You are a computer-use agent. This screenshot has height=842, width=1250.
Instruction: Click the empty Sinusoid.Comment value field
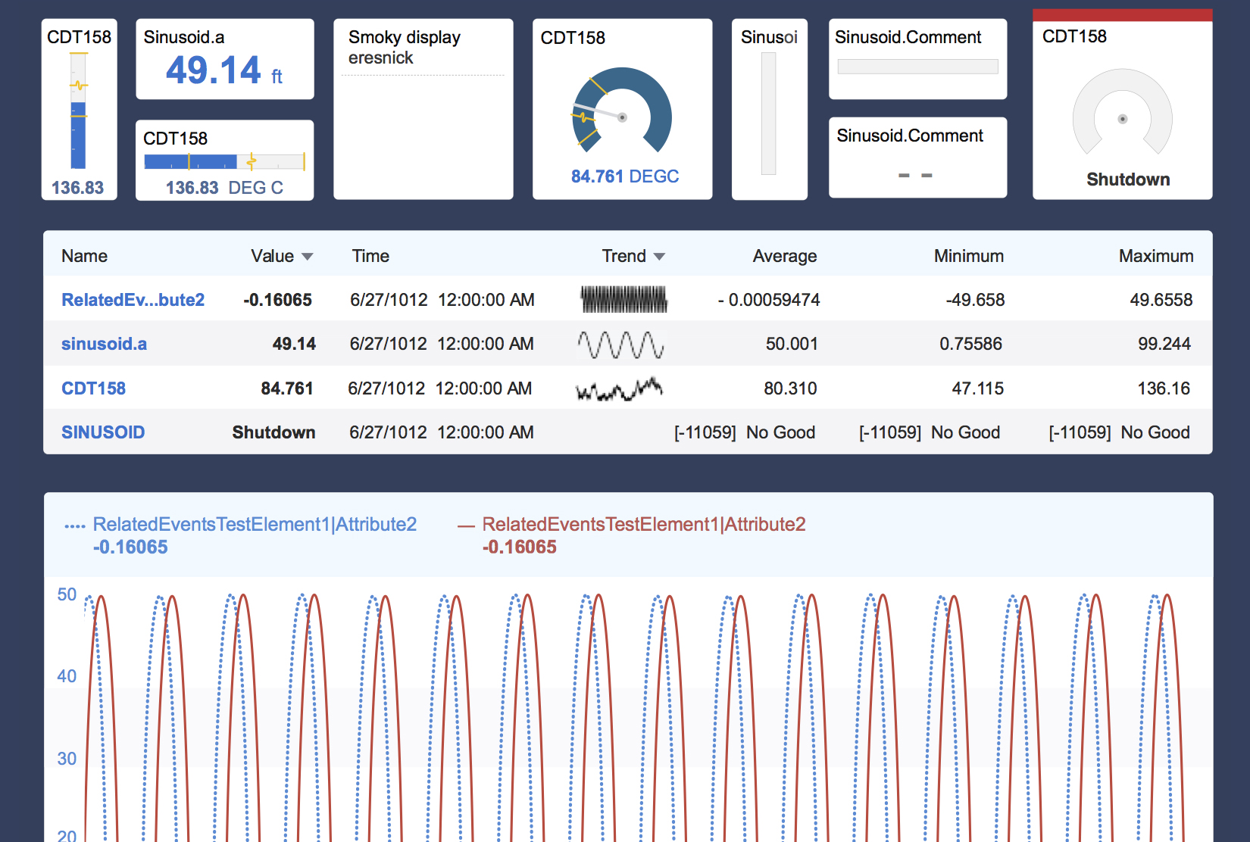pyautogui.click(x=917, y=67)
